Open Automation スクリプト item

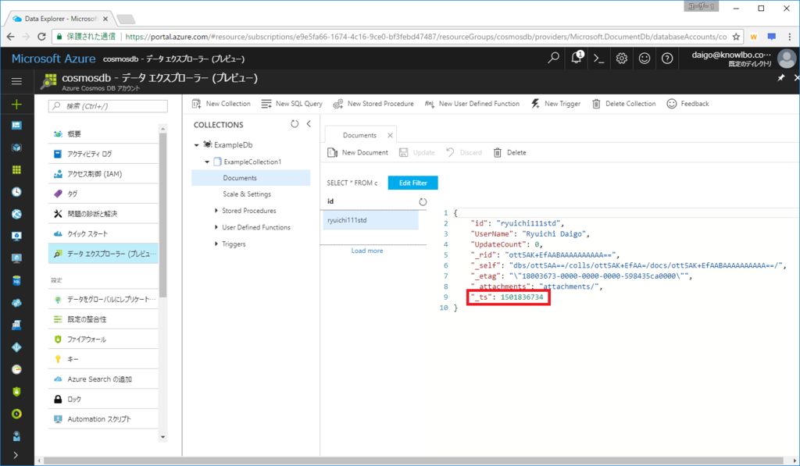tap(104, 419)
